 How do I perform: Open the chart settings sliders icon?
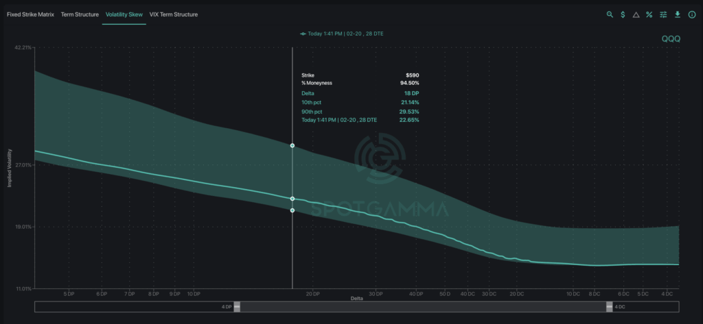pos(662,14)
